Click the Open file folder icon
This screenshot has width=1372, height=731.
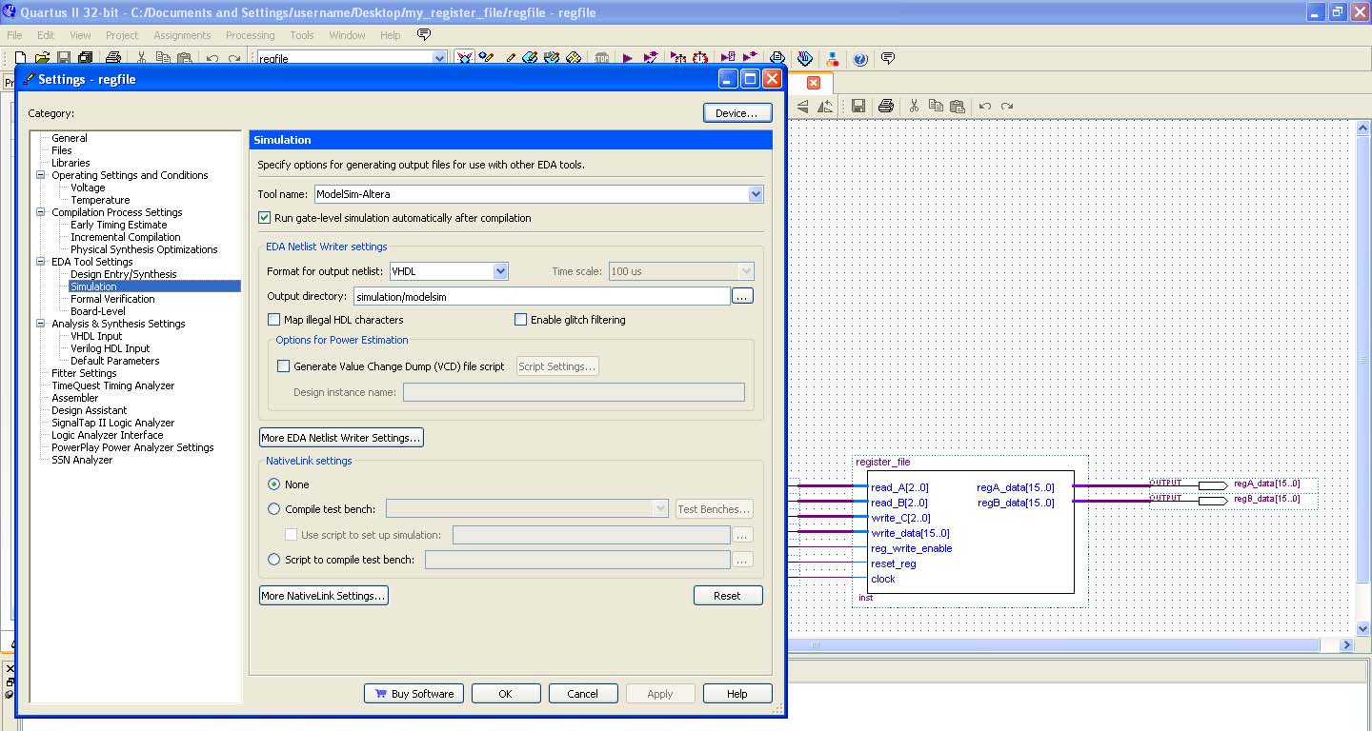[42, 59]
